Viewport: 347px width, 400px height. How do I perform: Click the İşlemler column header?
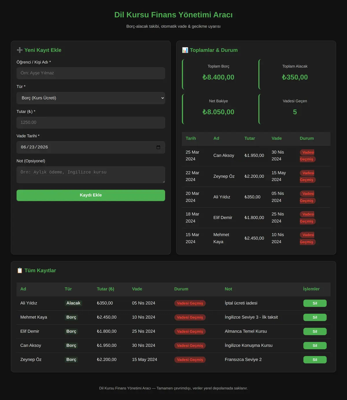(311, 289)
